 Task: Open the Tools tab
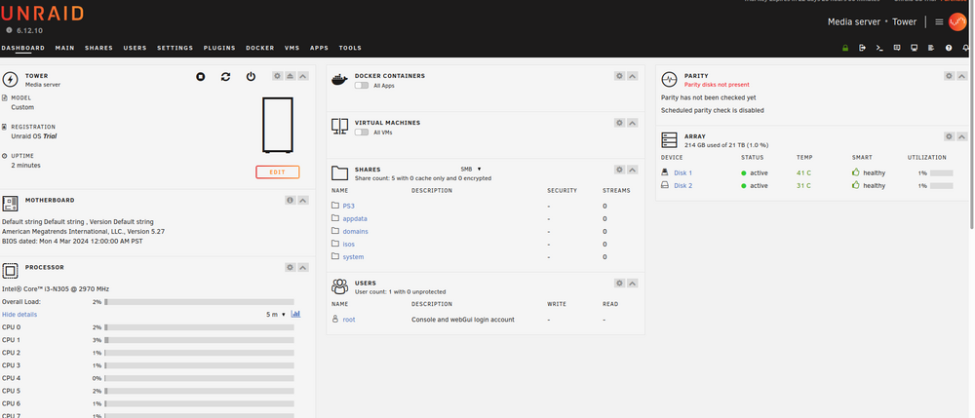point(350,48)
